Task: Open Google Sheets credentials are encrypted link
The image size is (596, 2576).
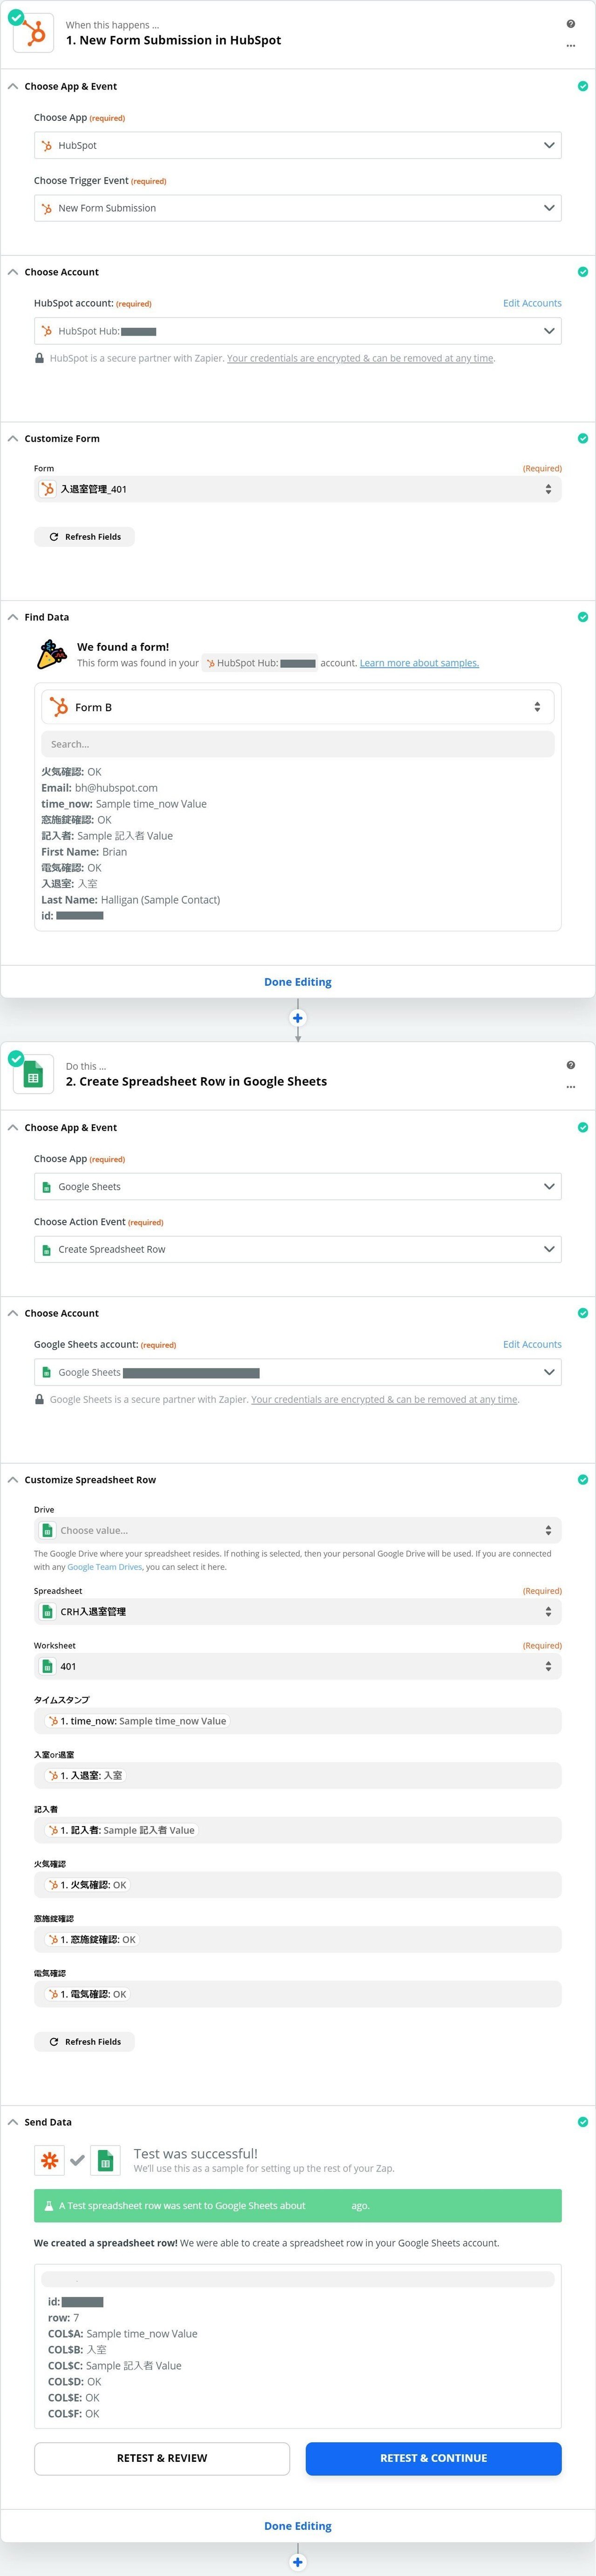Action: [384, 1399]
